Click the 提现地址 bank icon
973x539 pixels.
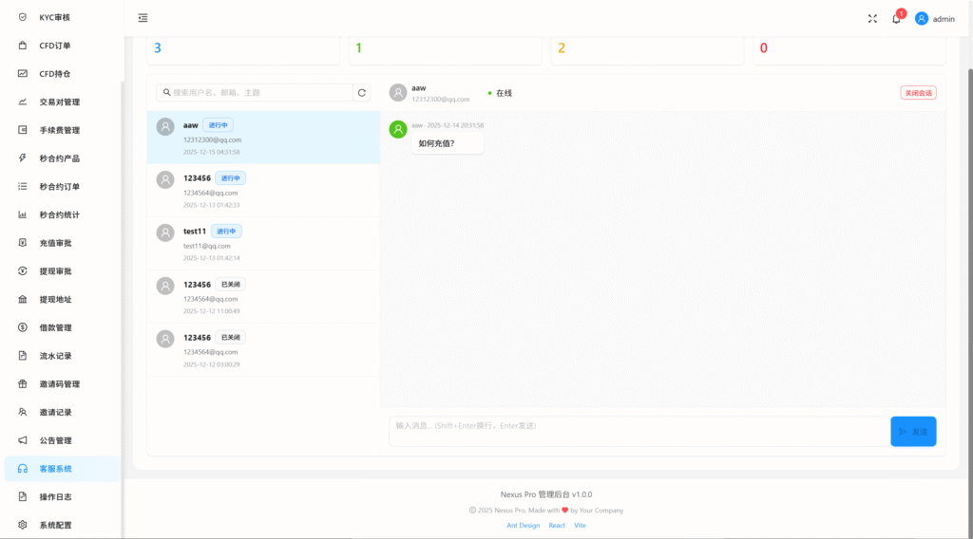pyautogui.click(x=23, y=299)
